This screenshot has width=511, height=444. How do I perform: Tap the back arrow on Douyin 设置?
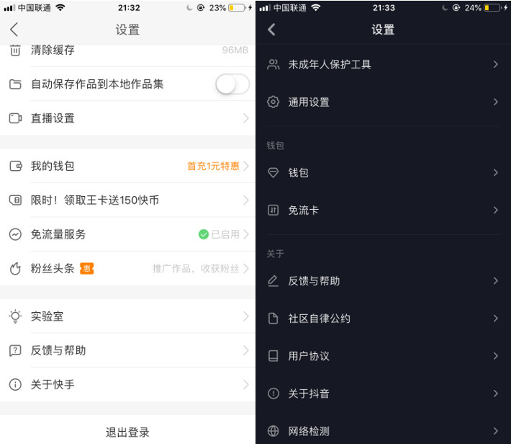271,30
